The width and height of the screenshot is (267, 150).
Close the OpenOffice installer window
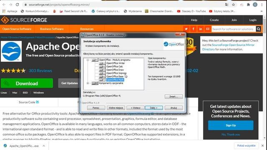click(180, 34)
